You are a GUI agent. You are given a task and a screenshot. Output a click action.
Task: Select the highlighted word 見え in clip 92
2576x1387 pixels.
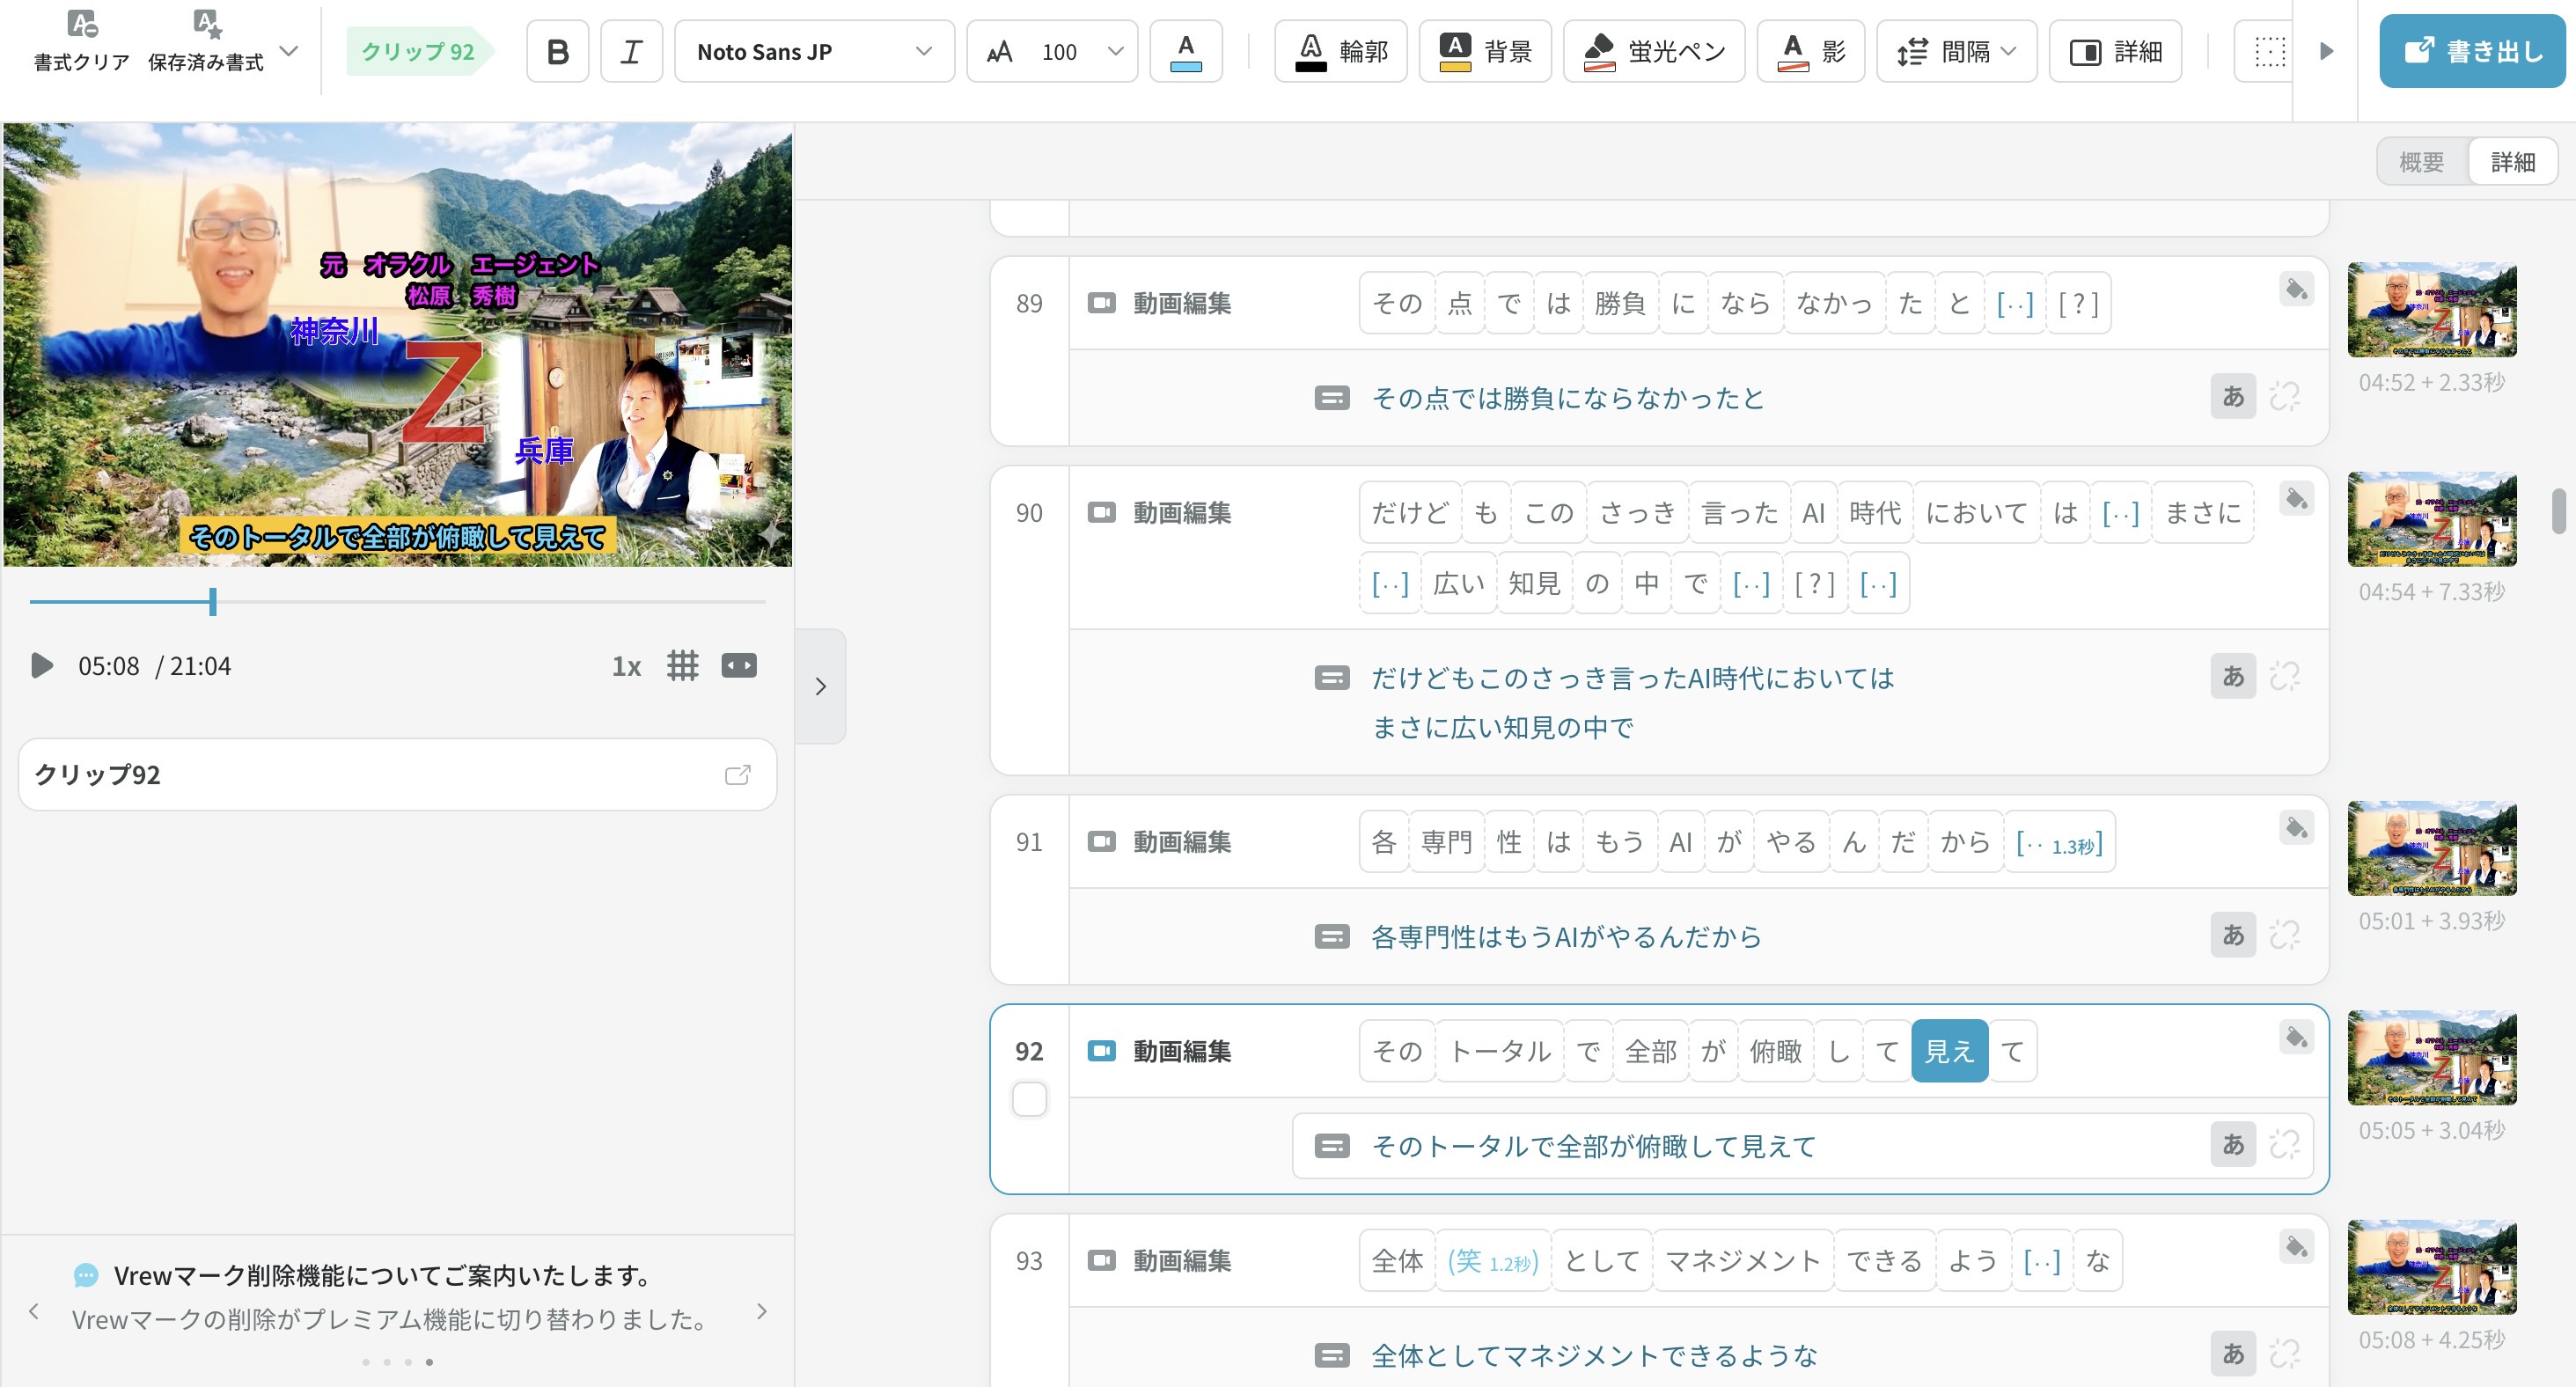[x=1949, y=1051]
